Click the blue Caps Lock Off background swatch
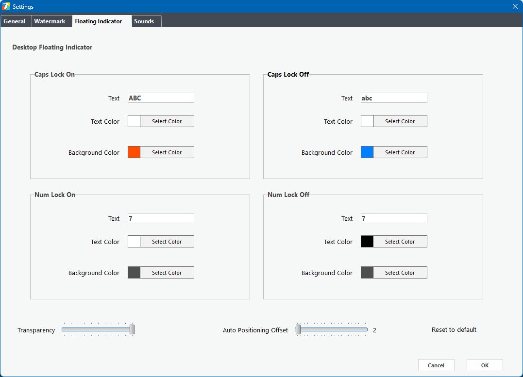The image size is (523, 377). (x=367, y=152)
